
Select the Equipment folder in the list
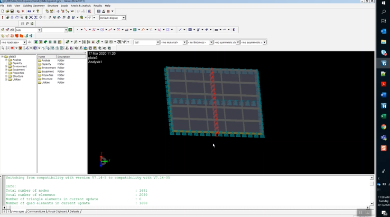point(48,72)
